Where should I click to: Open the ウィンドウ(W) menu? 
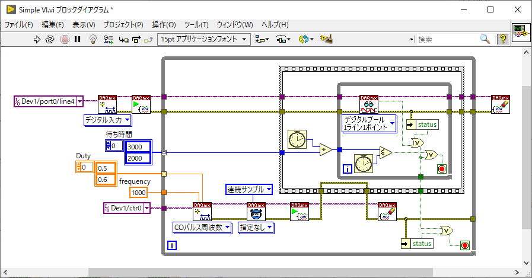(235, 25)
